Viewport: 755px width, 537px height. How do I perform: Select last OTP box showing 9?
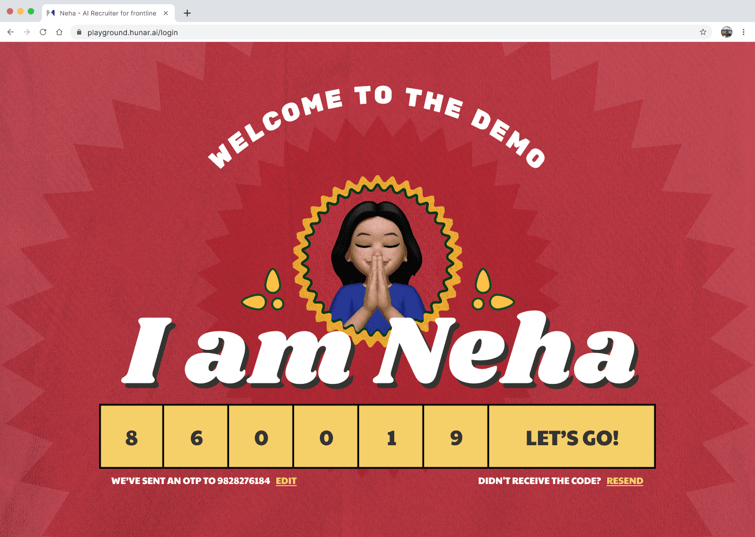pos(456,436)
